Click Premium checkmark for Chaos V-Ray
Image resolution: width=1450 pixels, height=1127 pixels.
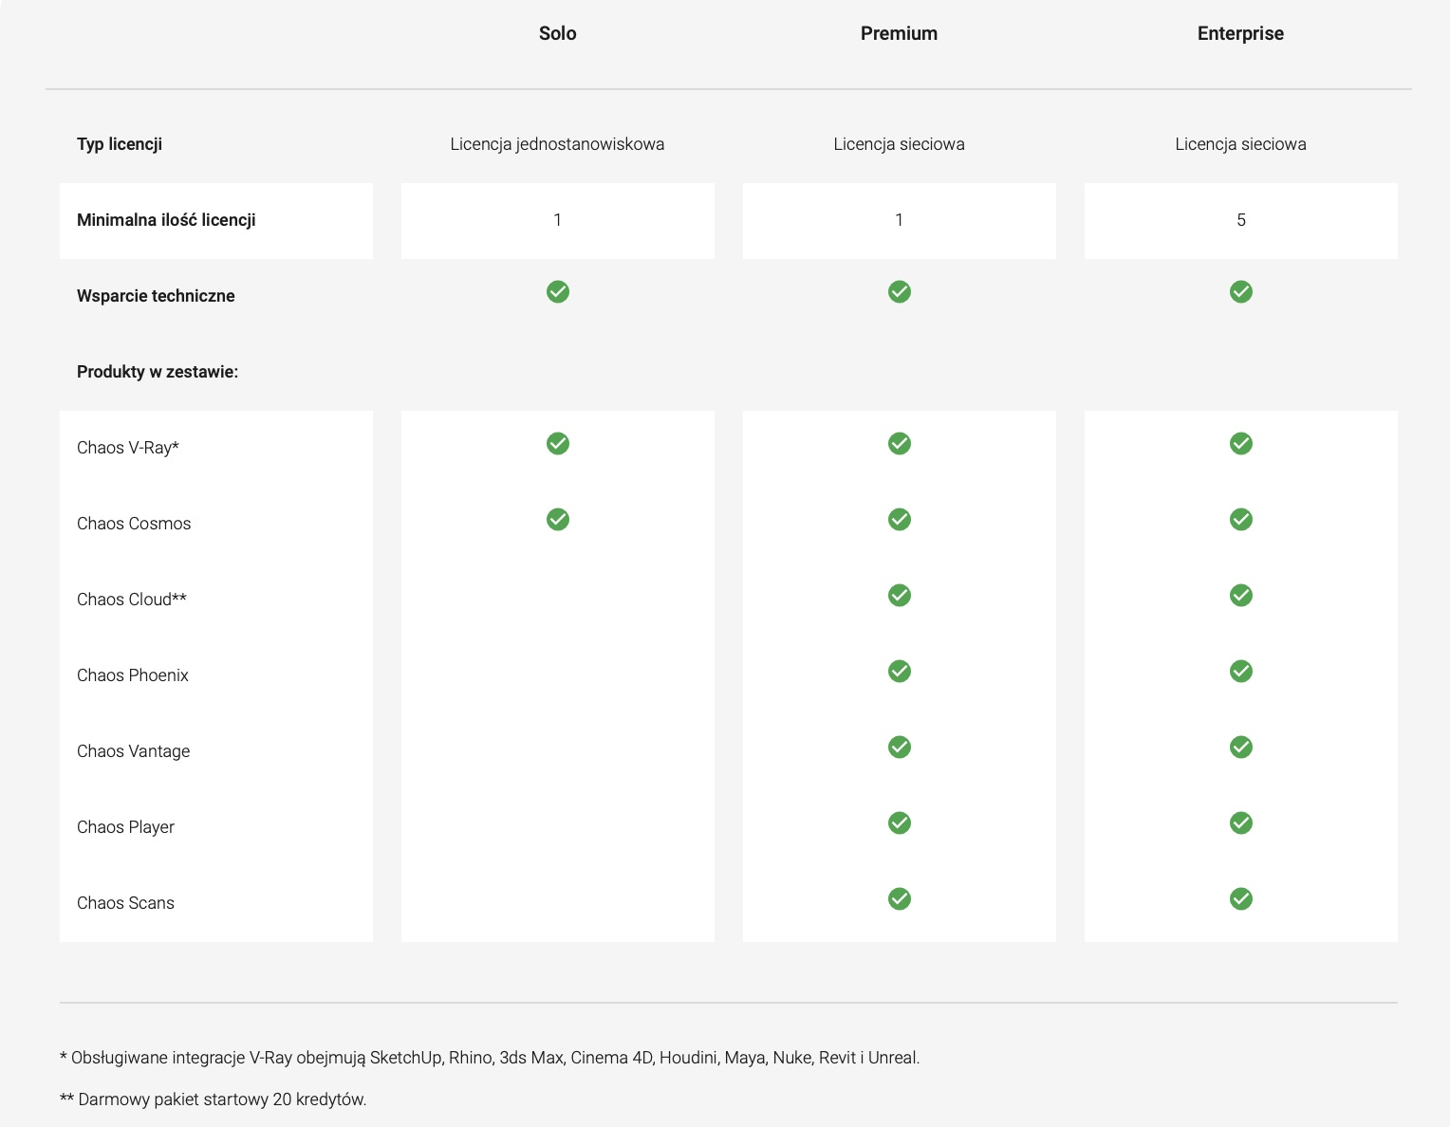pyautogui.click(x=900, y=444)
